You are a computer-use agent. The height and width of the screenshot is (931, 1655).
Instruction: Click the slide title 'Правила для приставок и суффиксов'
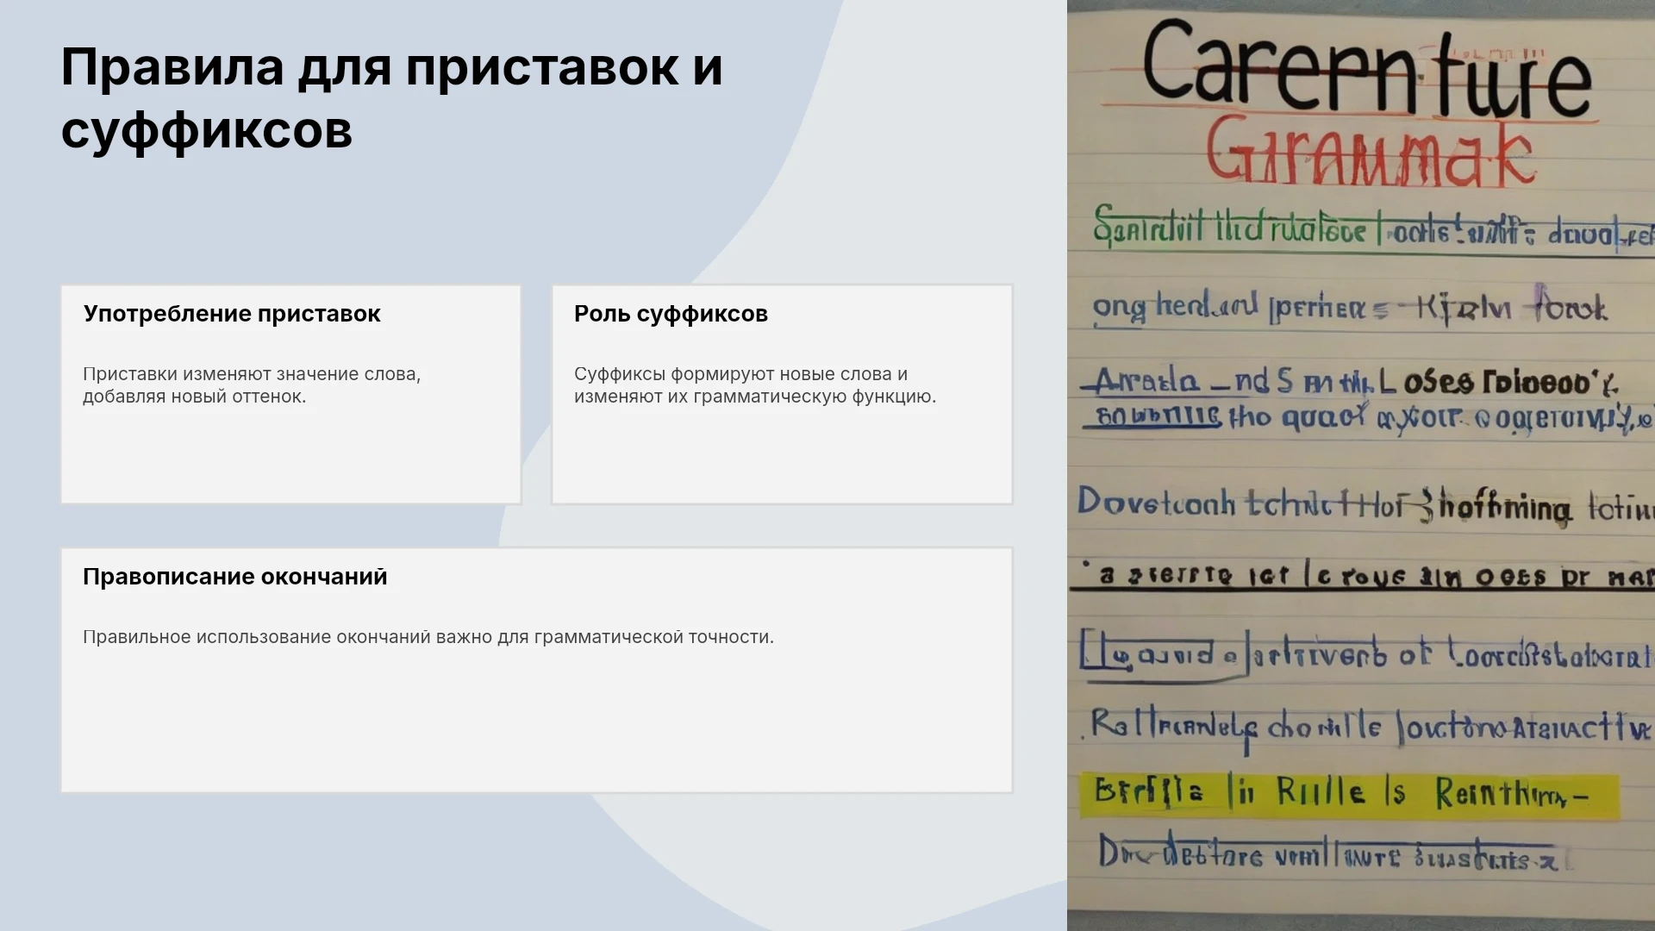click(391, 99)
